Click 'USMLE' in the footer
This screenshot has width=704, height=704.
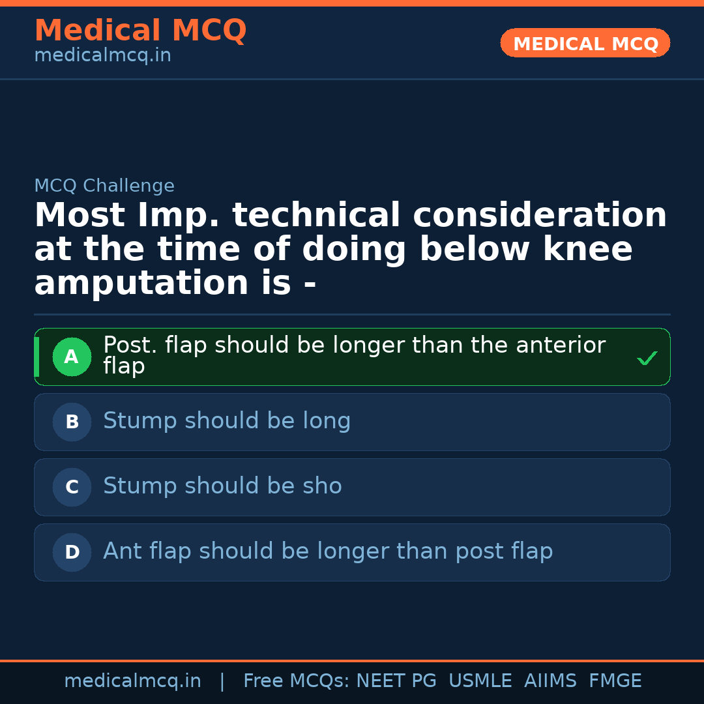pyautogui.click(x=480, y=681)
